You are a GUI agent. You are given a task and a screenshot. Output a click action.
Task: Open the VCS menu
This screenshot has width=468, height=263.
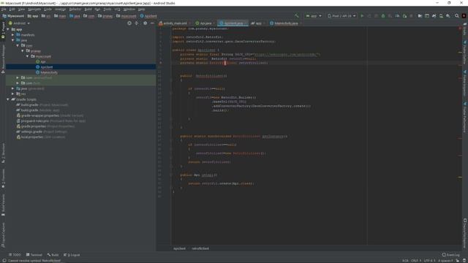pyautogui.click(x=117, y=9)
